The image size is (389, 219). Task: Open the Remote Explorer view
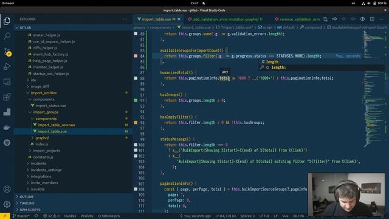[x=7, y=82]
